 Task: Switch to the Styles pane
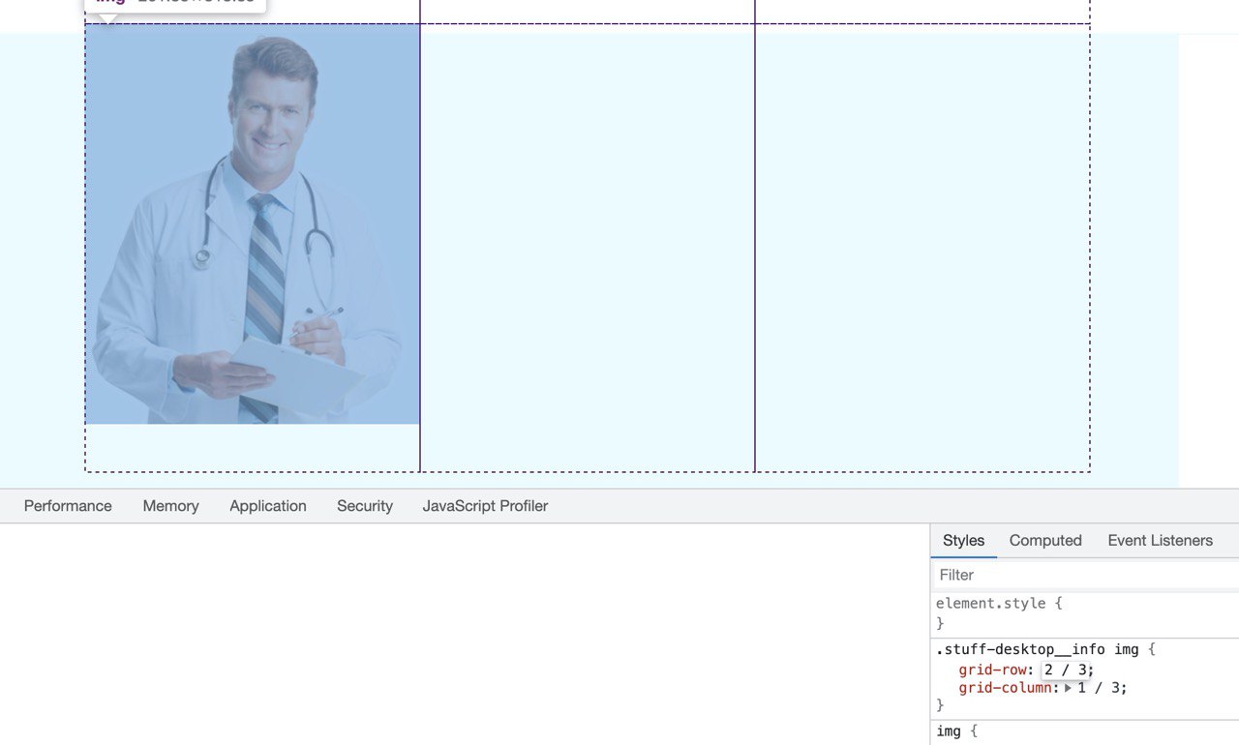click(963, 541)
